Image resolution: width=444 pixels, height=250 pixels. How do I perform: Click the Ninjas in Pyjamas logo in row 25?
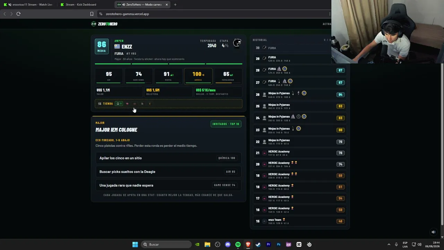[264, 106]
